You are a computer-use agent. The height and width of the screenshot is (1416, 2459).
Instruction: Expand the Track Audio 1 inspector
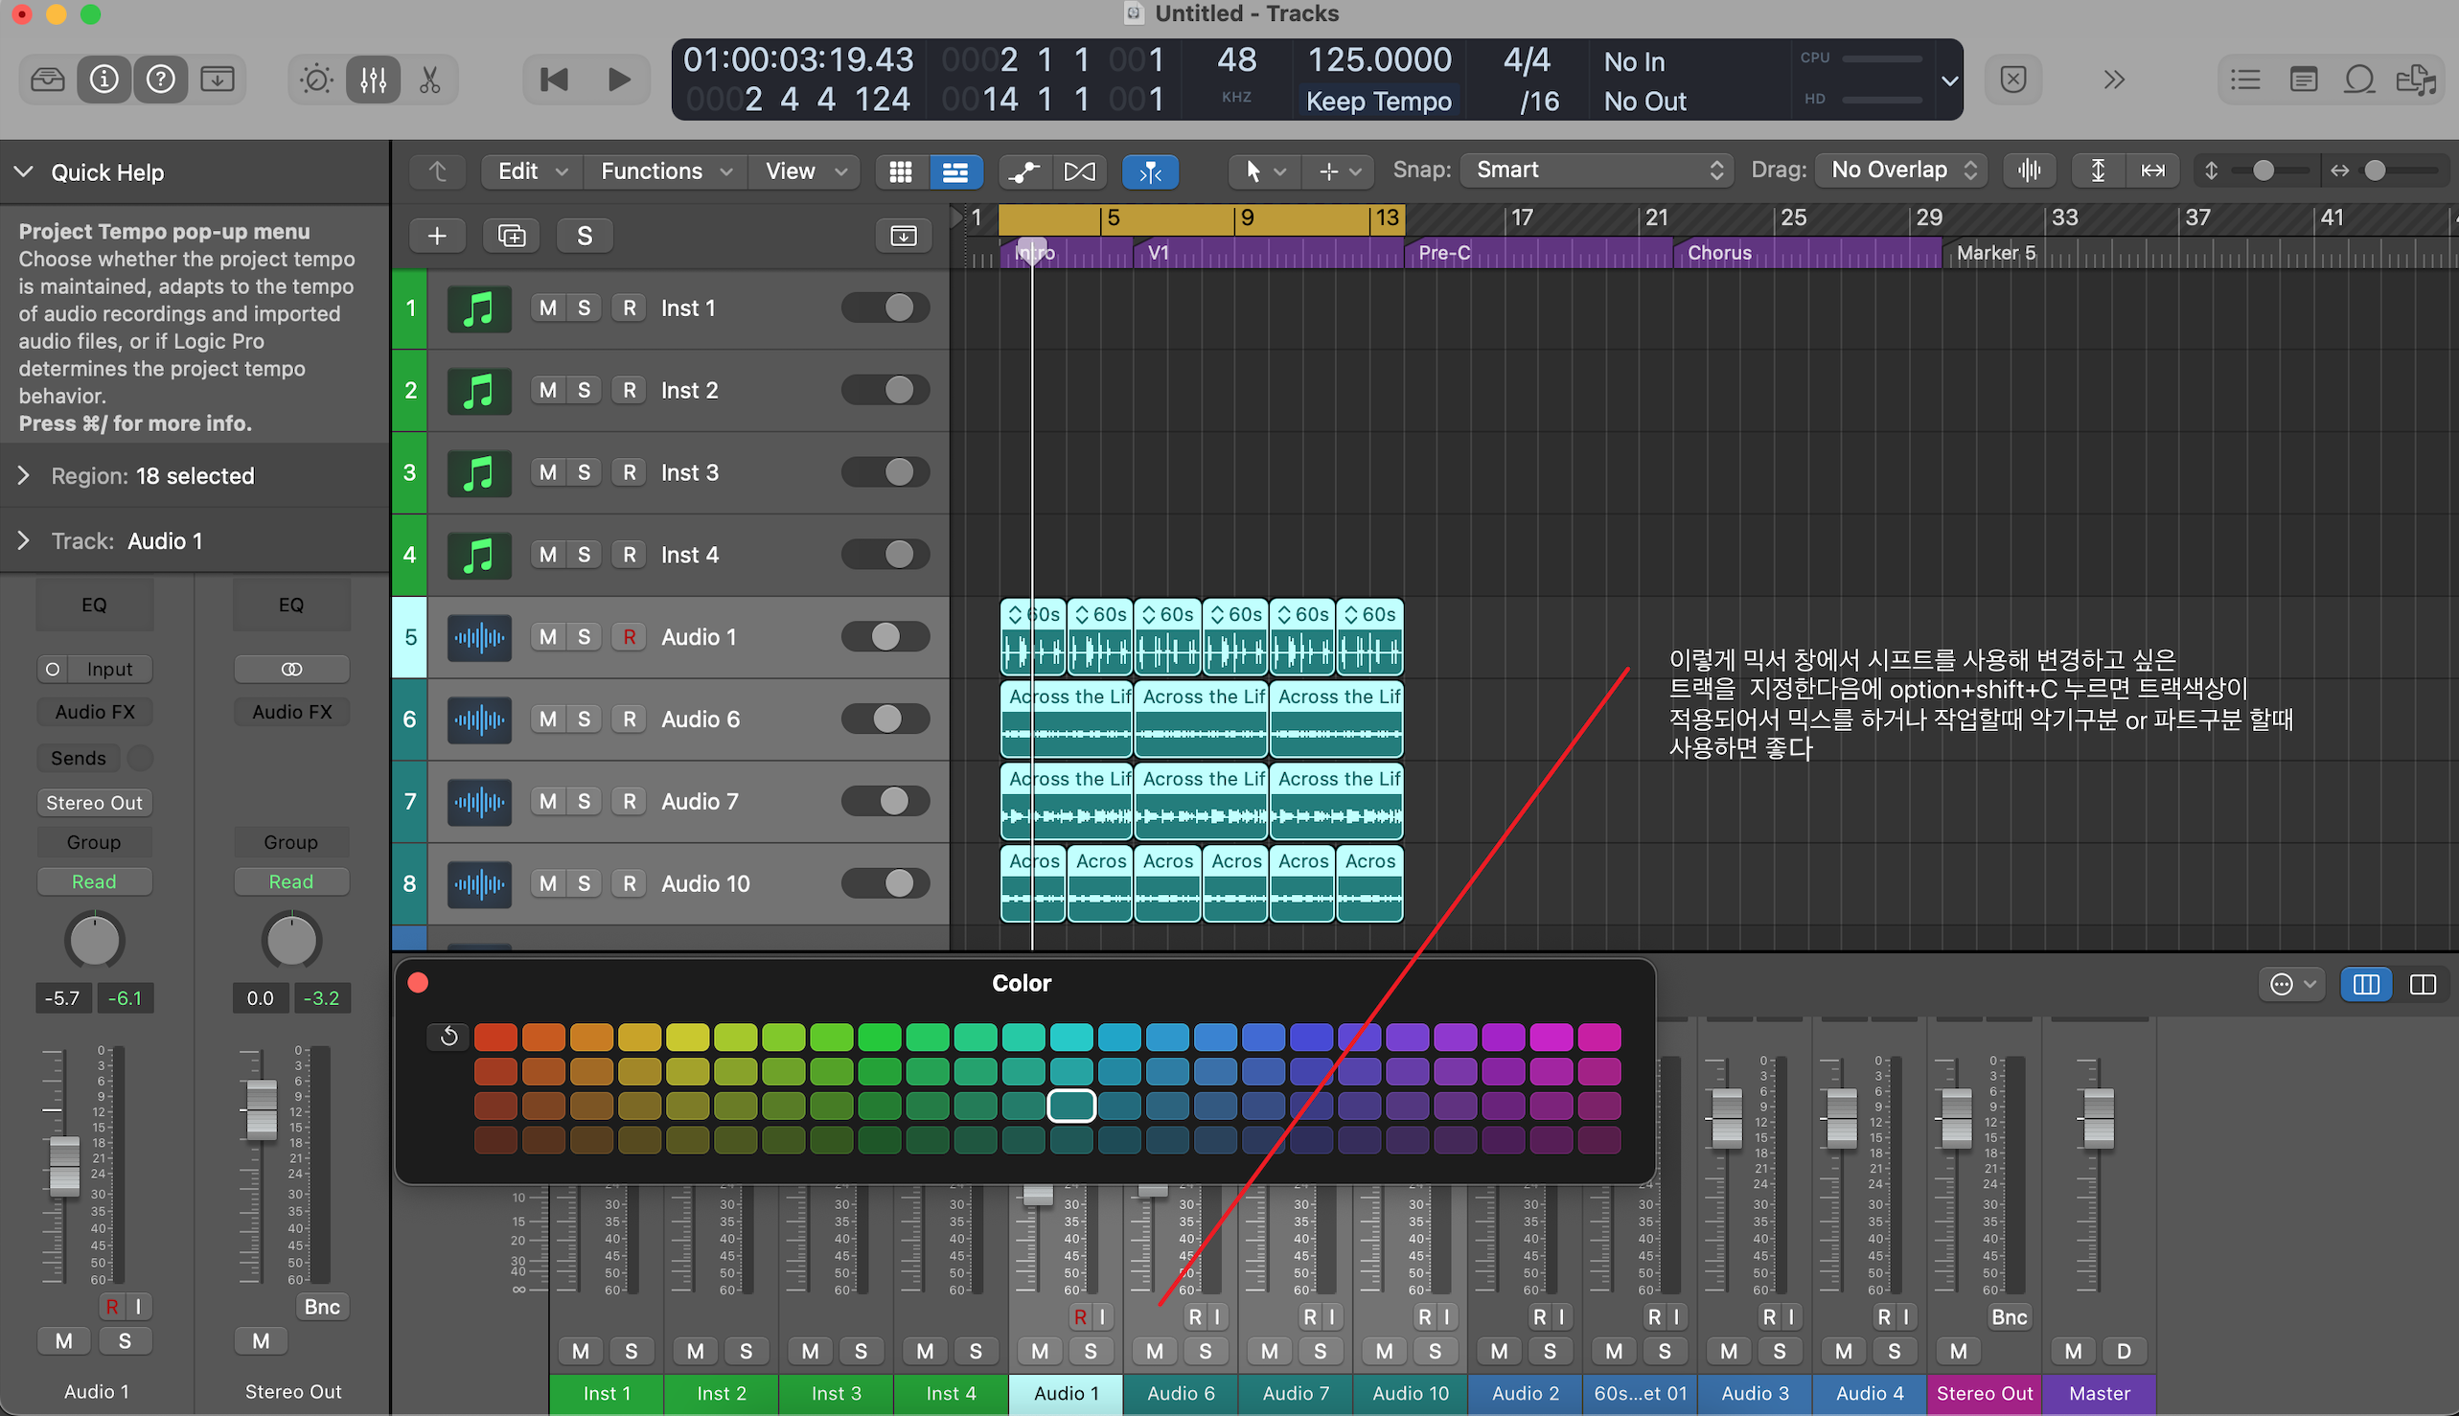[x=23, y=540]
